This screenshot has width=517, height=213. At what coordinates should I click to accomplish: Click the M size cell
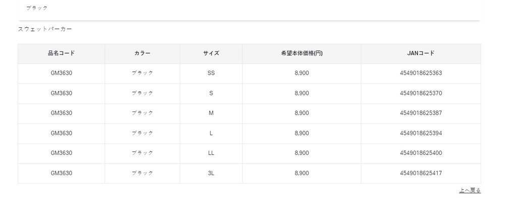tap(211, 113)
